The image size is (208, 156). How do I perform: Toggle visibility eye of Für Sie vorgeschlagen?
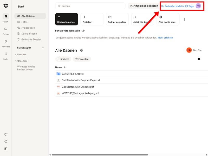point(83,31)
